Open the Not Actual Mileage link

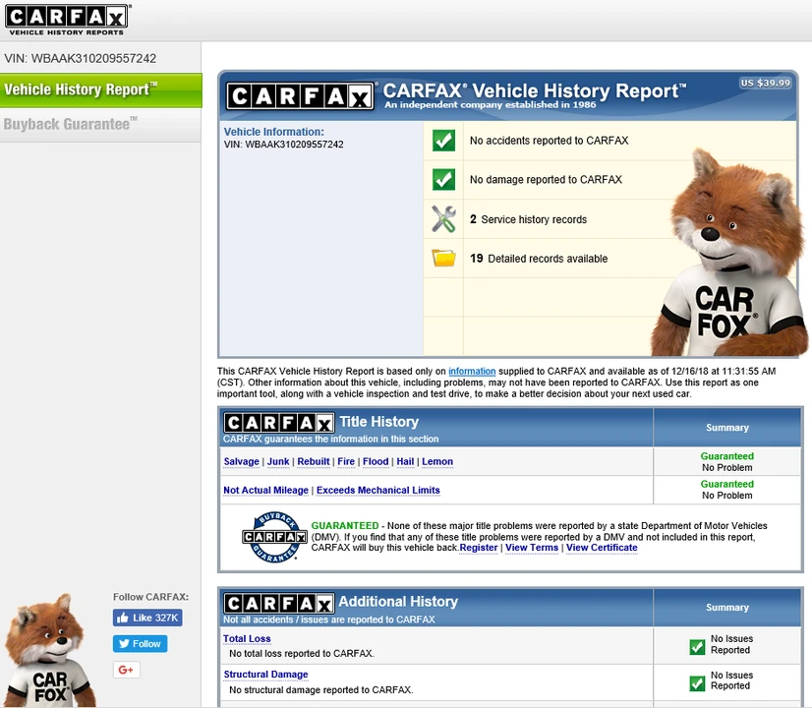point(265,490)
